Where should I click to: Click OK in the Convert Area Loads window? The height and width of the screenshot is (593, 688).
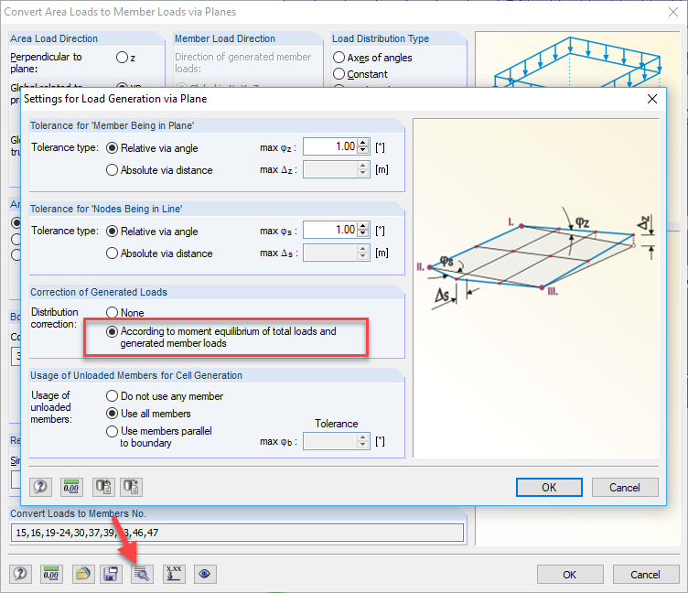pos(570,575)
